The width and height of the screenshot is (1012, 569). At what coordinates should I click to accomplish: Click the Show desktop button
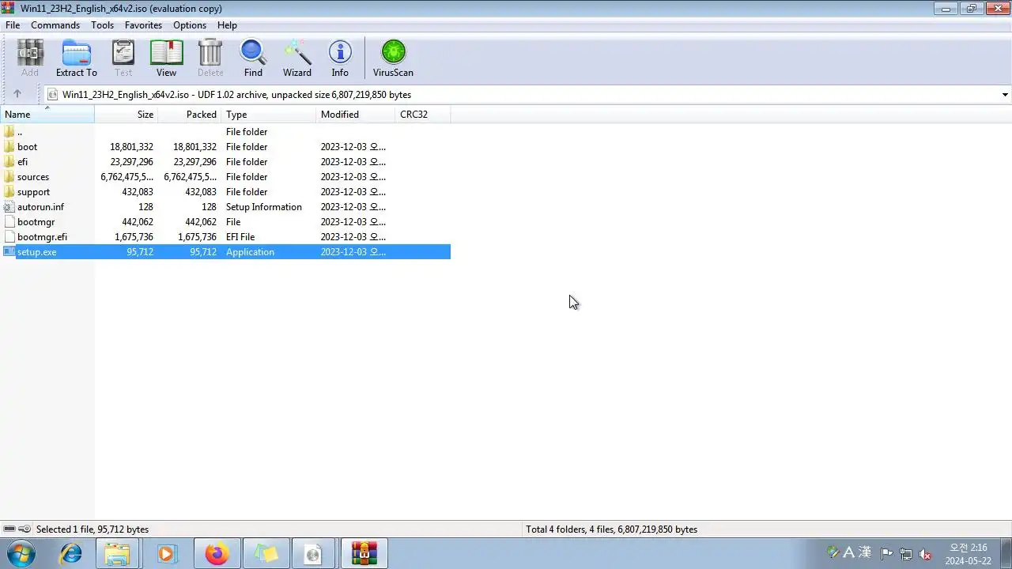[1005, 554]
